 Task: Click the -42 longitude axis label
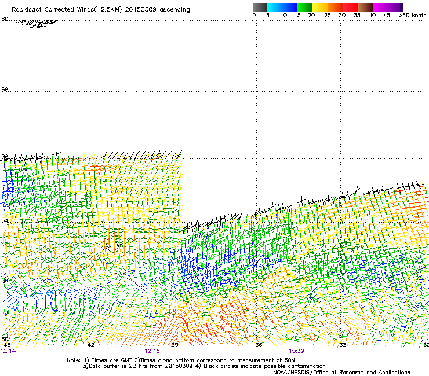(89, 345)
